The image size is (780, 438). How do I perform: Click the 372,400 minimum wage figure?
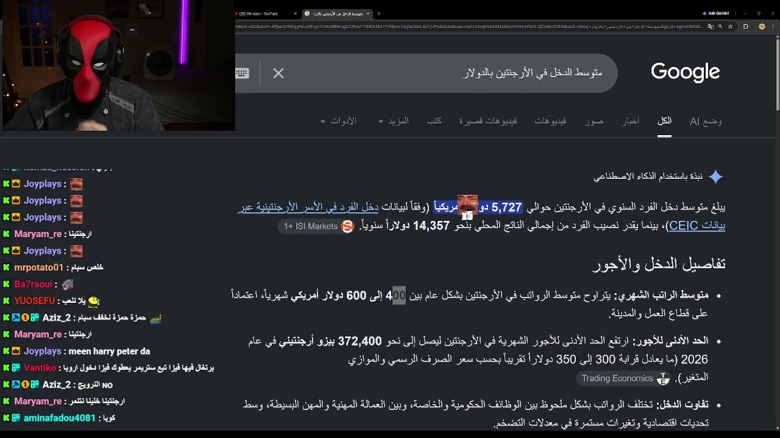pos(360,341)
